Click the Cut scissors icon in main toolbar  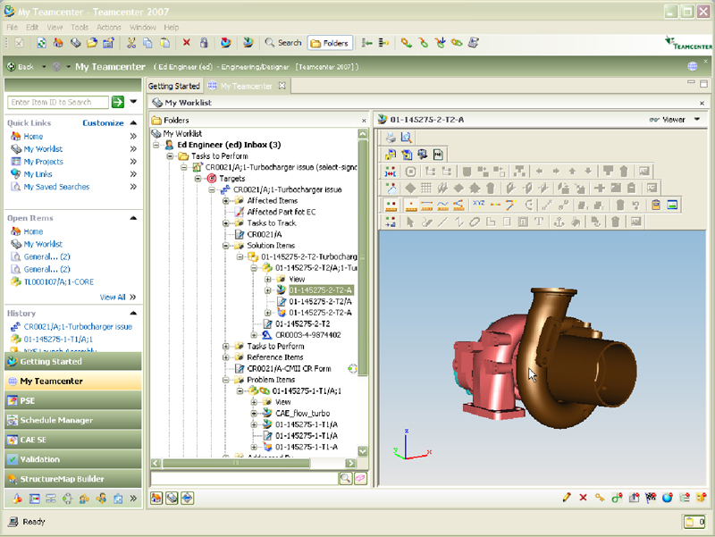pos(131,43)
